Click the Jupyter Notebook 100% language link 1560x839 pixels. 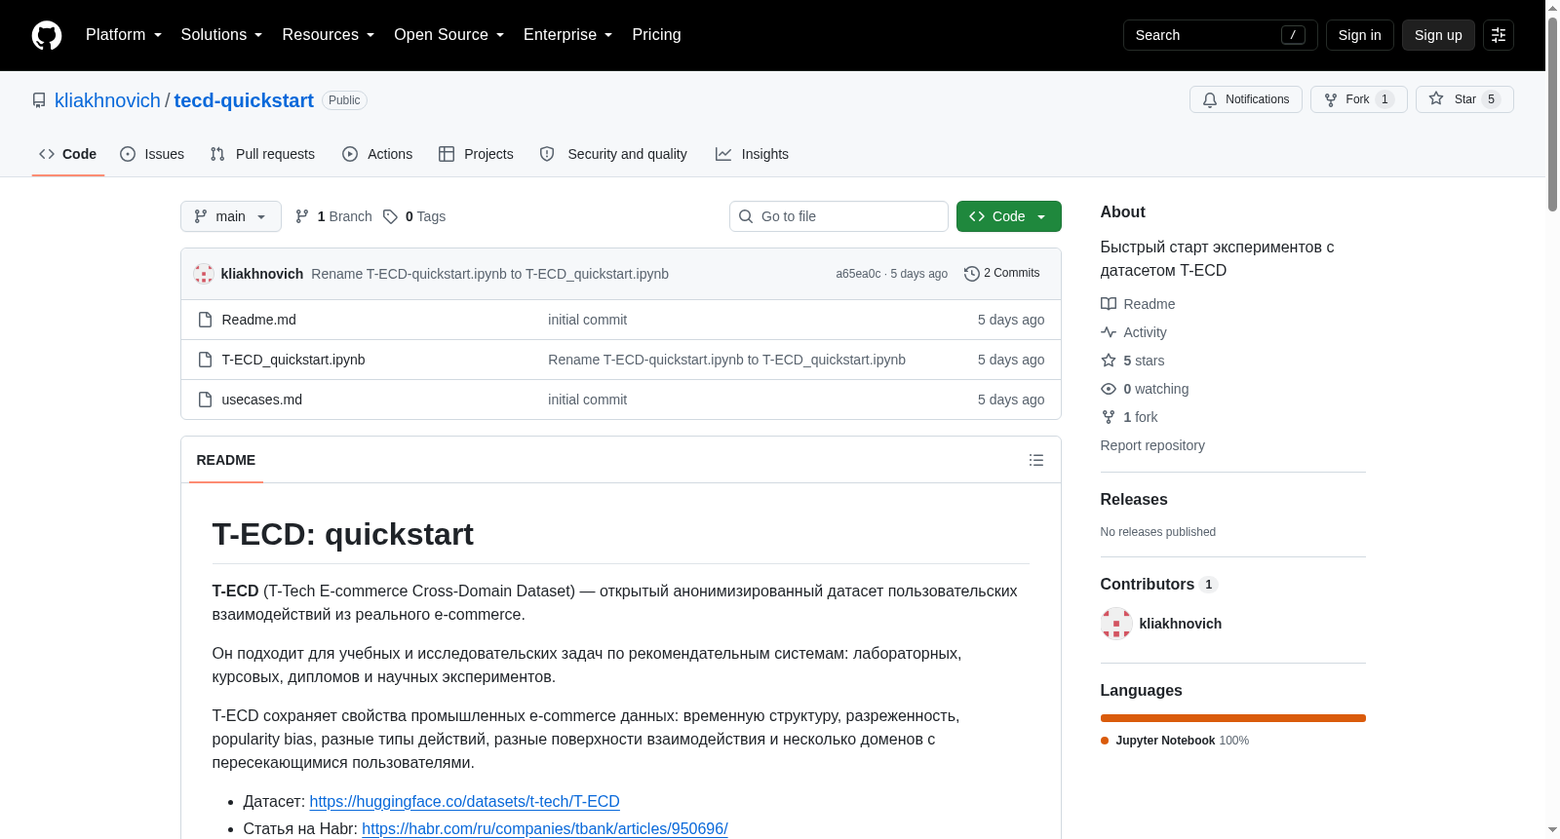(x=1175, y=741)
